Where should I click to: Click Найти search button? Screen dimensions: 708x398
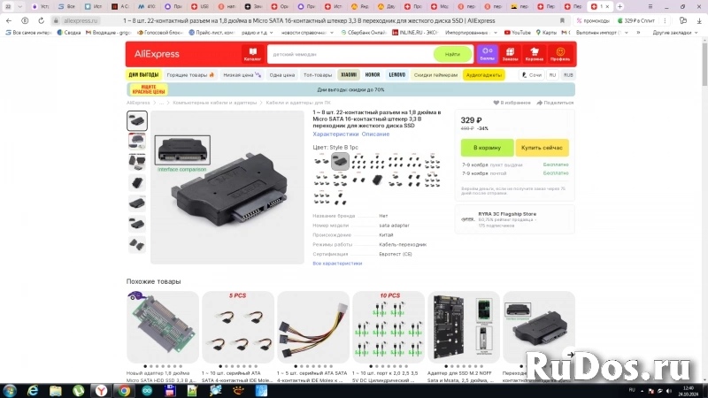coord(452,54)
